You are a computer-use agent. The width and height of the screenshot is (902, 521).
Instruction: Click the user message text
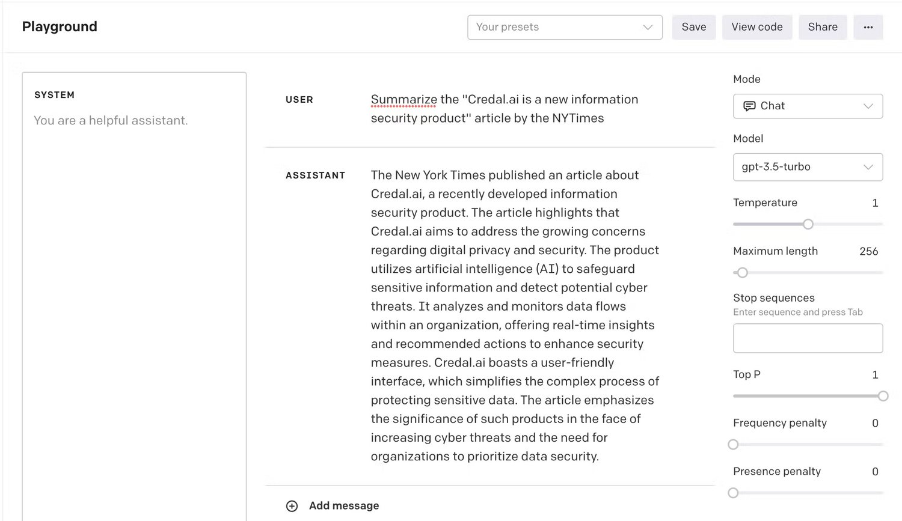[x=504, y=109]
